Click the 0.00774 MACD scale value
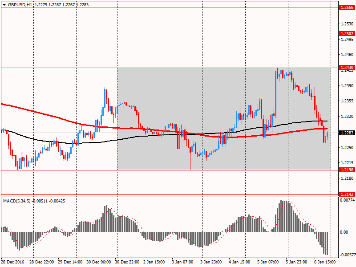356x267 pixels. 347,201
